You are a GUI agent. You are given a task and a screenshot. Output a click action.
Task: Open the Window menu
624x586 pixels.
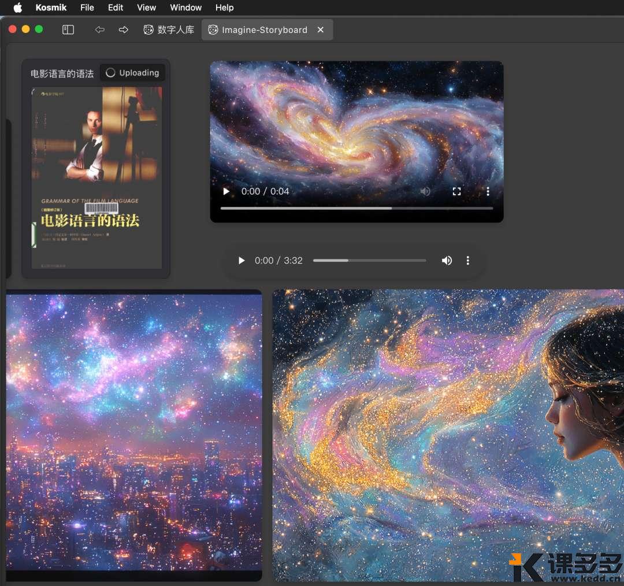pyautogui.click(x=186, y=8)
